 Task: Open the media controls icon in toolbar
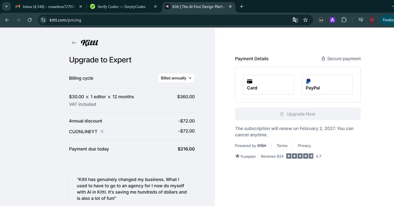[x=361, y=20]
